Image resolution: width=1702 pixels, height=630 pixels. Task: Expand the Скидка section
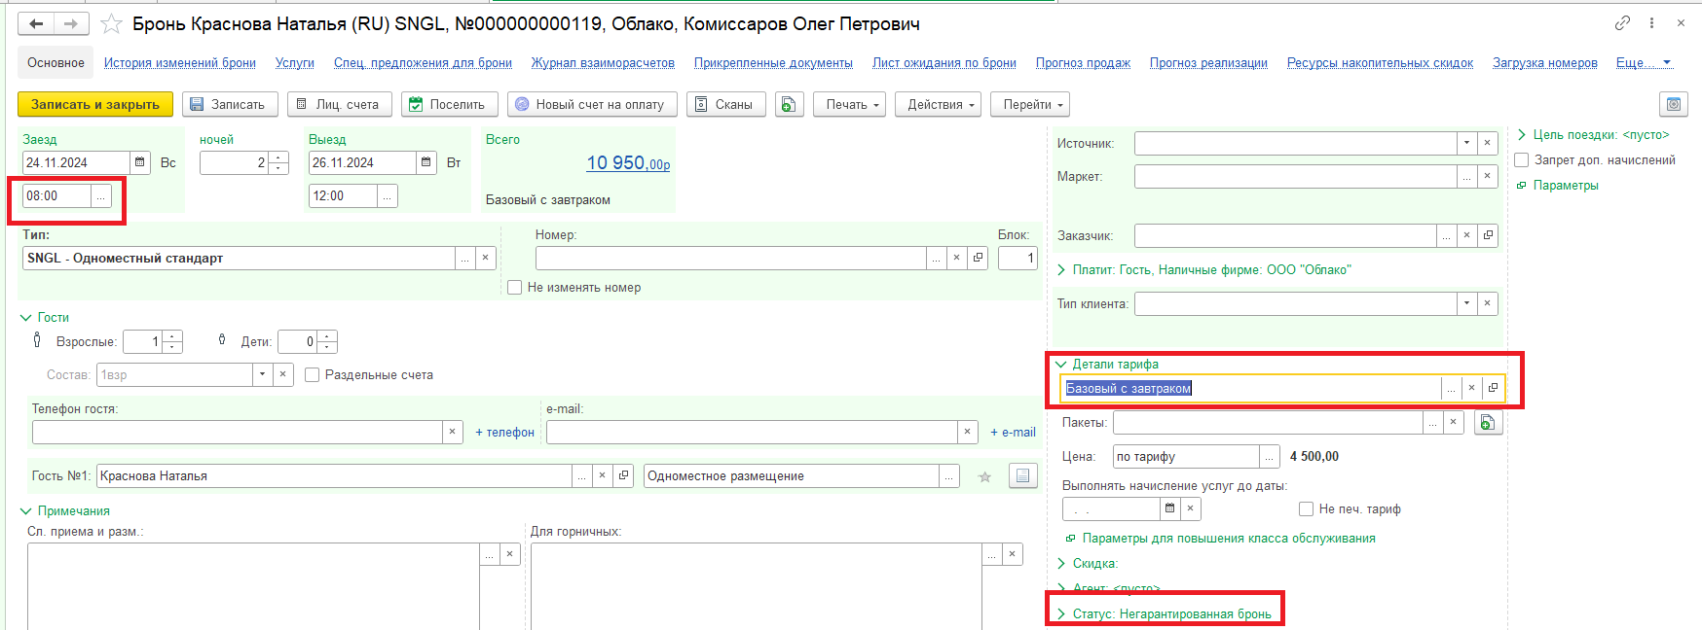coord(1061,563)
